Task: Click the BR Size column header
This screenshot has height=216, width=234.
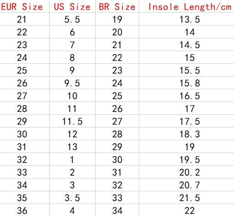Action: [x=117, y=7]
